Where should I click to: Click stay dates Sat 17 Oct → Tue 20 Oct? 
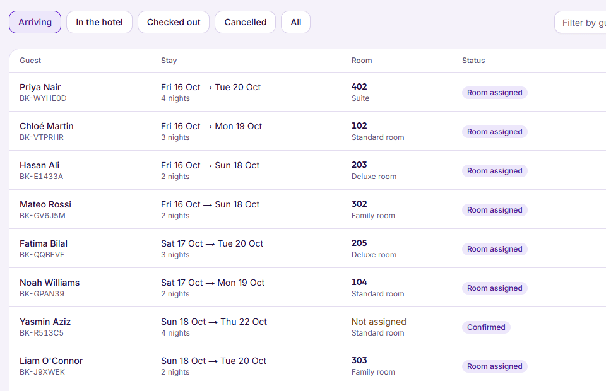point(212,243)
